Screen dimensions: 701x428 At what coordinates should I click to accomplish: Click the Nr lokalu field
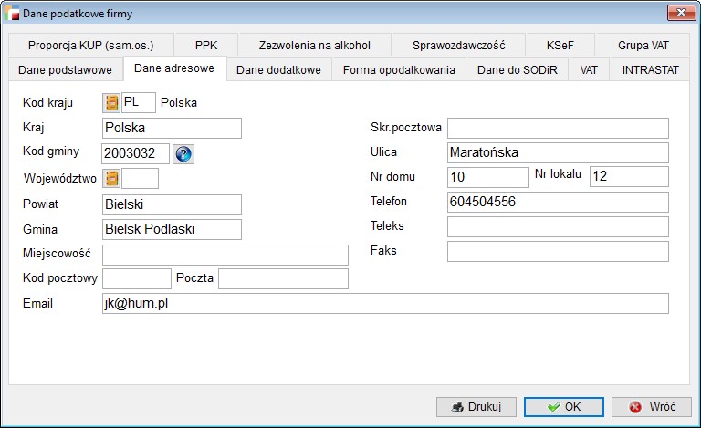pyautogui.click(x=628, y=177)
